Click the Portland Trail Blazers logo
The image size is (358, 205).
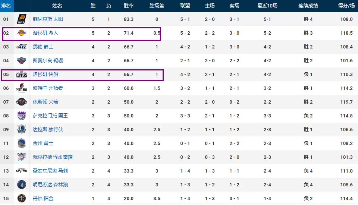click(22, 88)
